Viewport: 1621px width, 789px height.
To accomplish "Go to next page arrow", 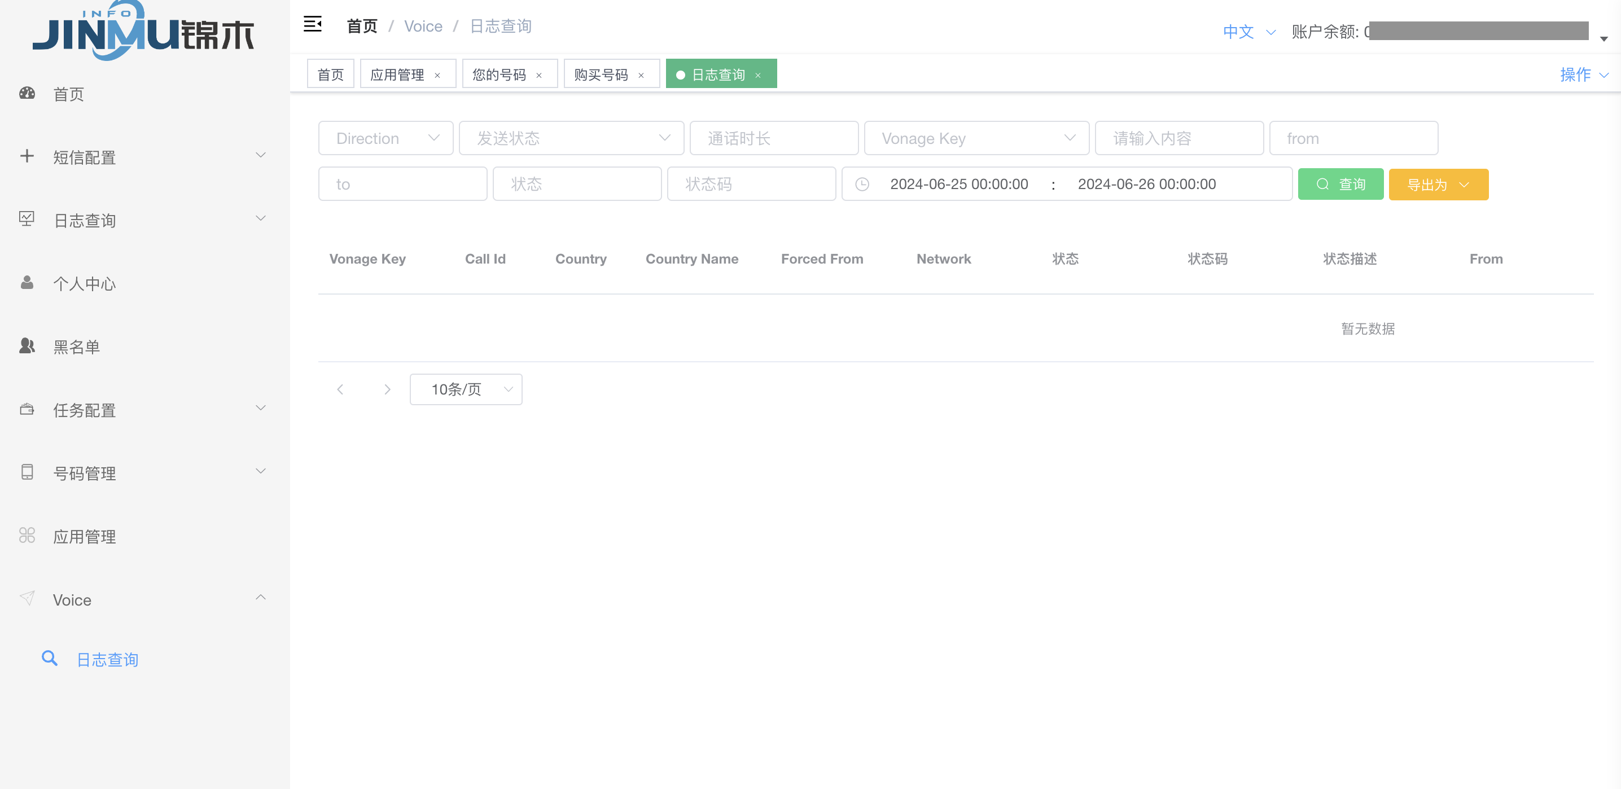I will coord(387,389).
